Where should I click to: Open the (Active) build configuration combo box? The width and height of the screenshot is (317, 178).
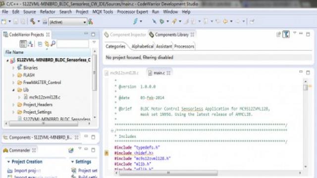click(x=67, y=22)
